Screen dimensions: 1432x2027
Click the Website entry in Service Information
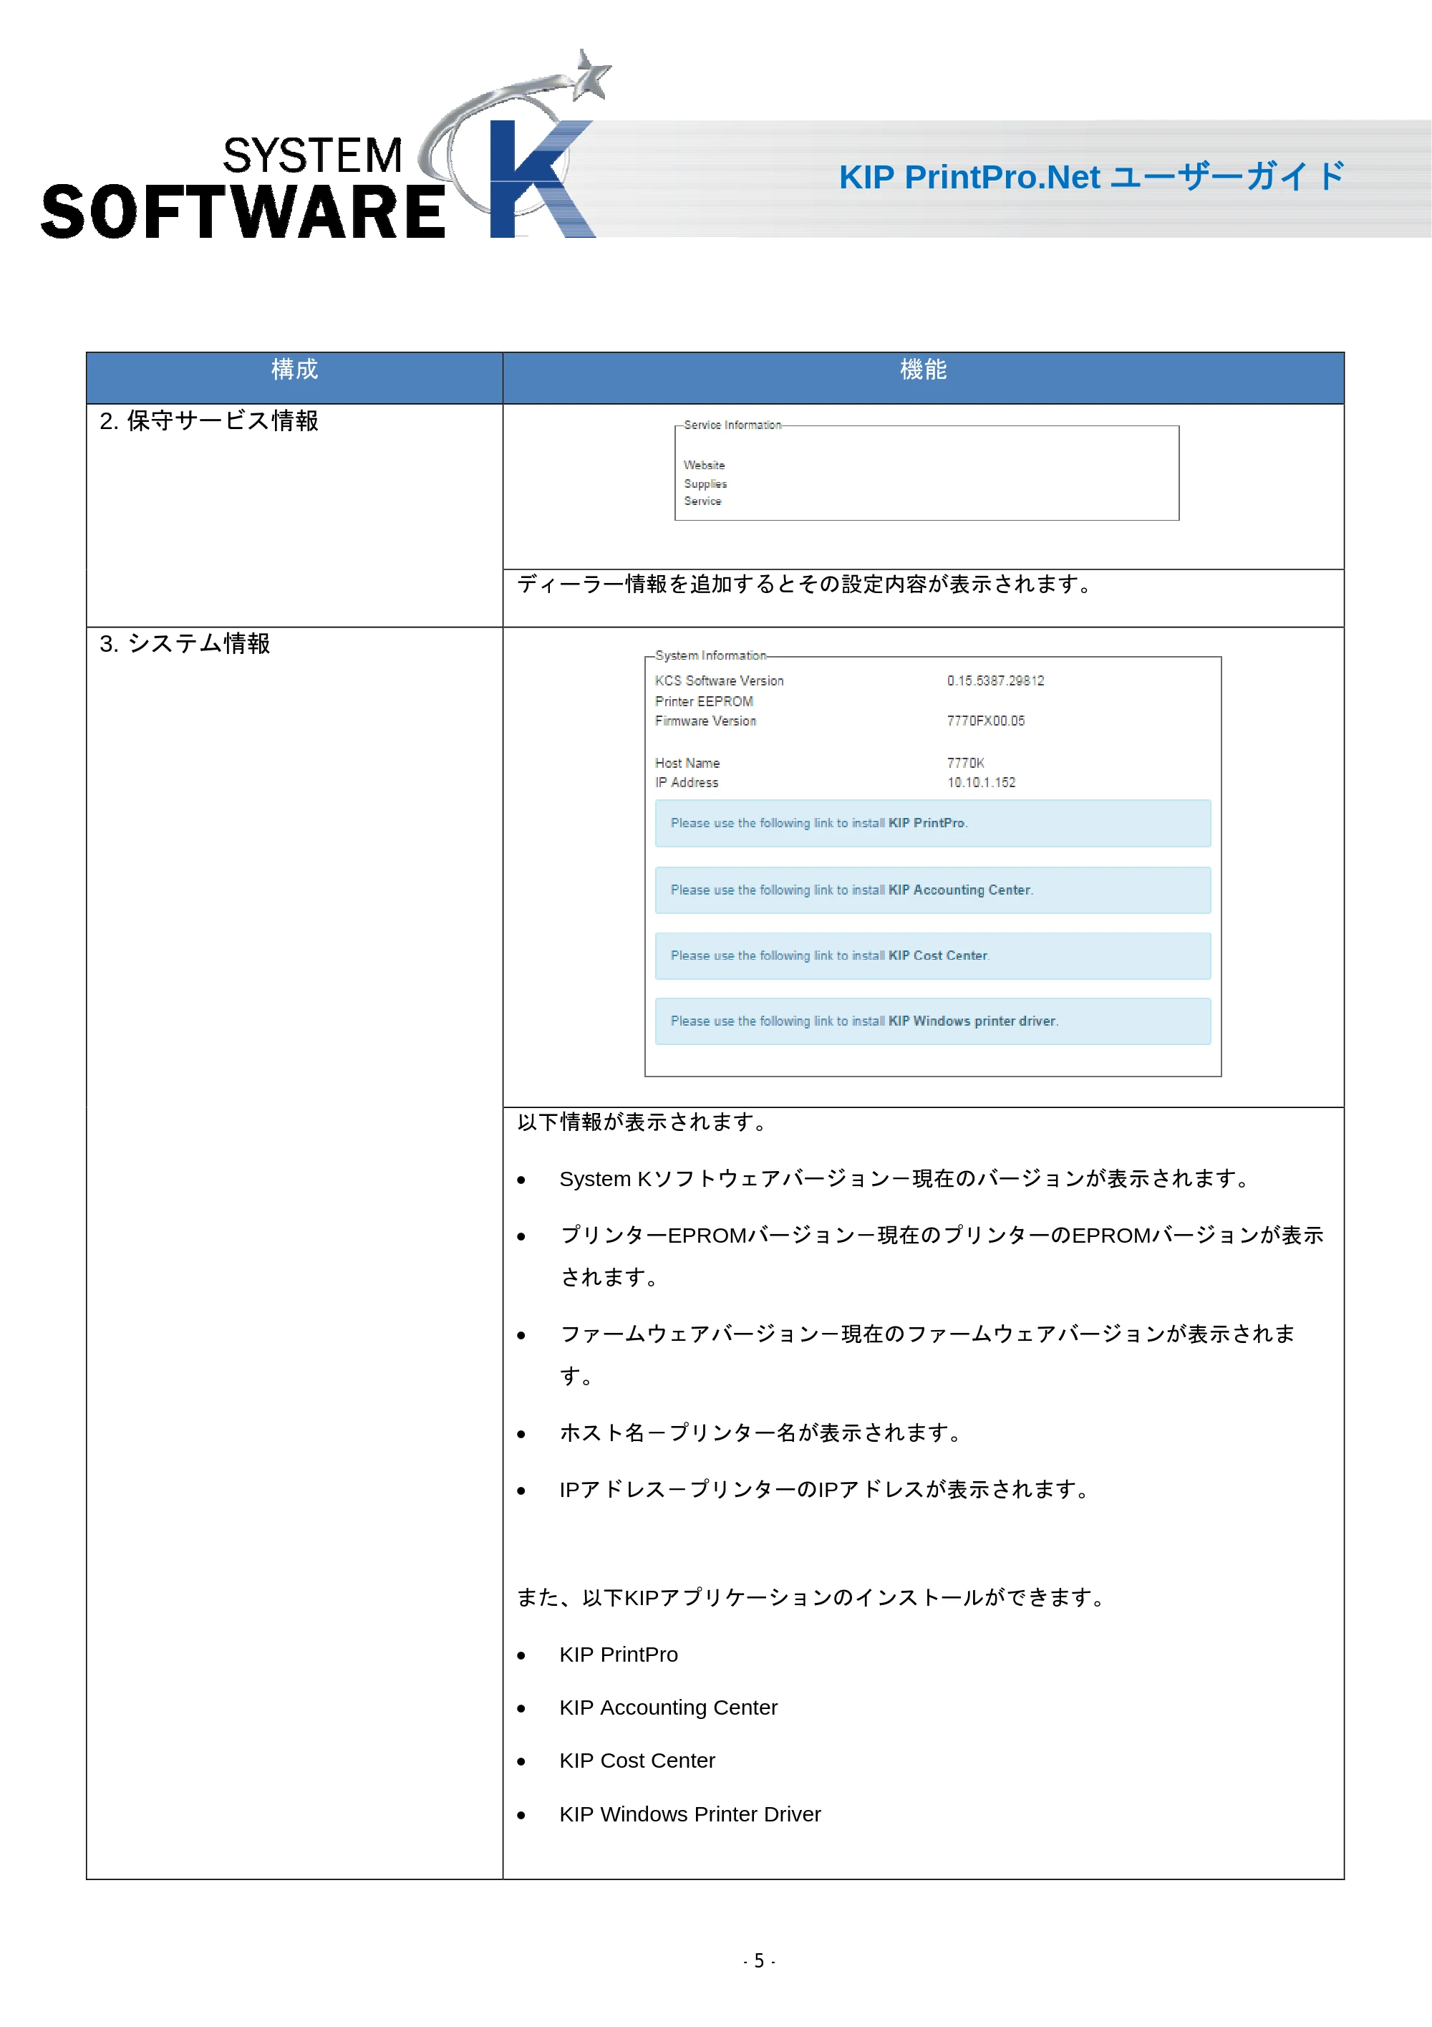704,466
